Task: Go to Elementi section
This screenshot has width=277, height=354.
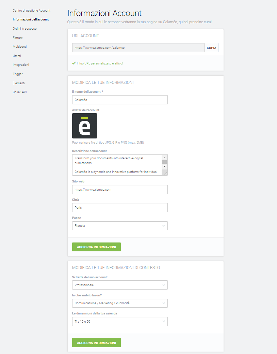Action: pos(19,83)
